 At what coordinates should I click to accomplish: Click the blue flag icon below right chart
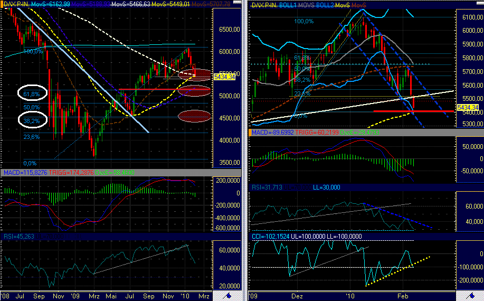pos(471,296)
